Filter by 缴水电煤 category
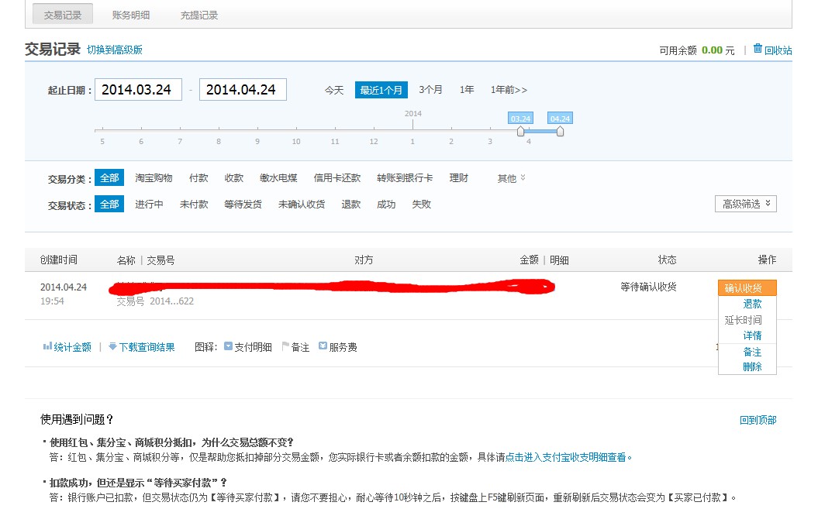This screenshot has height=509, width=818. [x=278, y=178]
